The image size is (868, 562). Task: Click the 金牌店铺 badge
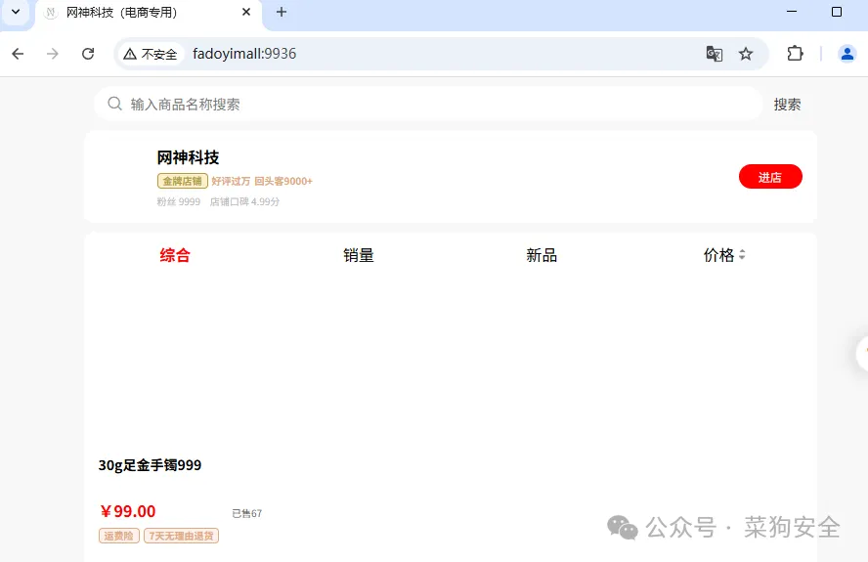click(183, 181)
